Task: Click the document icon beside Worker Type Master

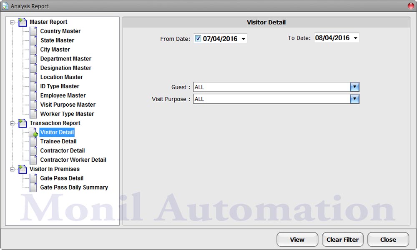Action: coord(33,114)
